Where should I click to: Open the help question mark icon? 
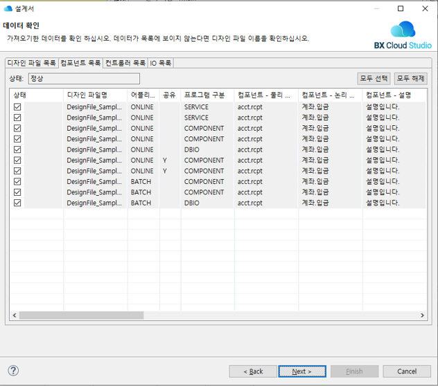tap(12, 371)
